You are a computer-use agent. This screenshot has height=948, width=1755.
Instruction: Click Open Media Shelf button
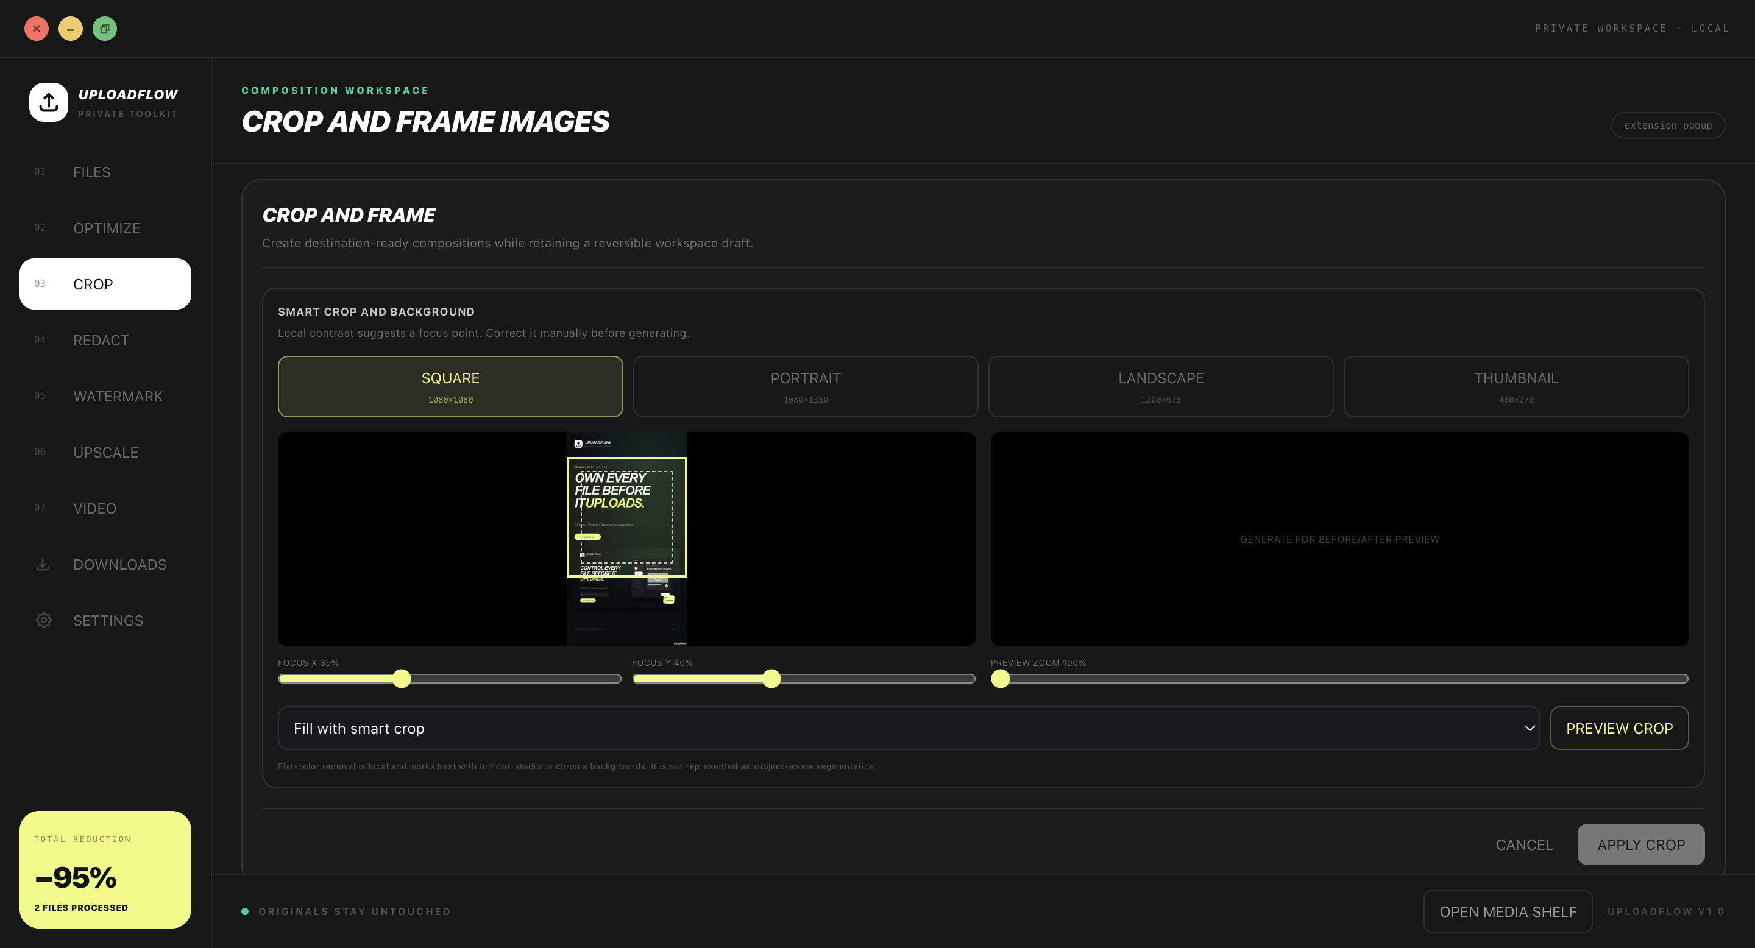(x=1508, y=911)
